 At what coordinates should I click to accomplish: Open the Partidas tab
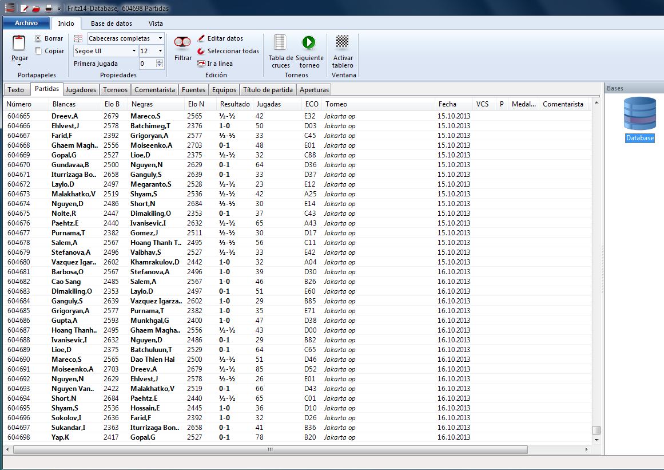pos(46,89)
